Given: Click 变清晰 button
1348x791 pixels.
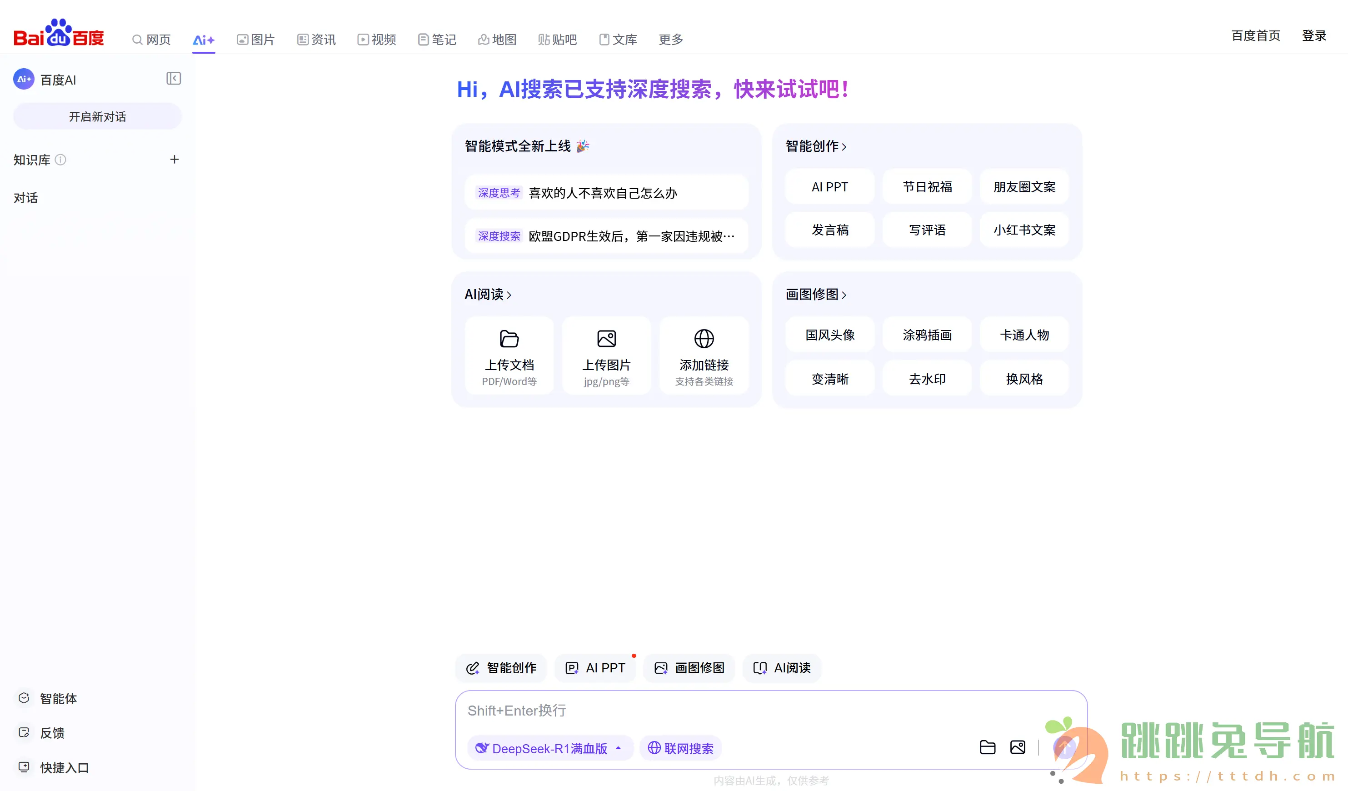Looking at the screenshot, I should coord(830,379).
